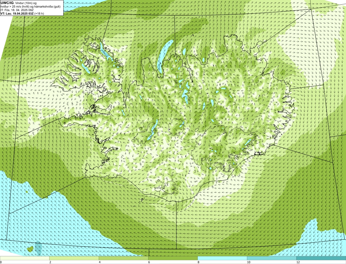Select the '12' tick label on the color scale

pos(298,262)
